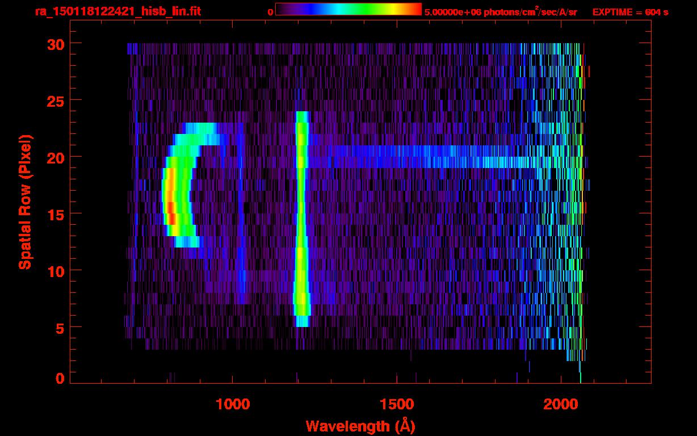Click the spatial row tick label 0
697x436 pixels.
(60, 378)
